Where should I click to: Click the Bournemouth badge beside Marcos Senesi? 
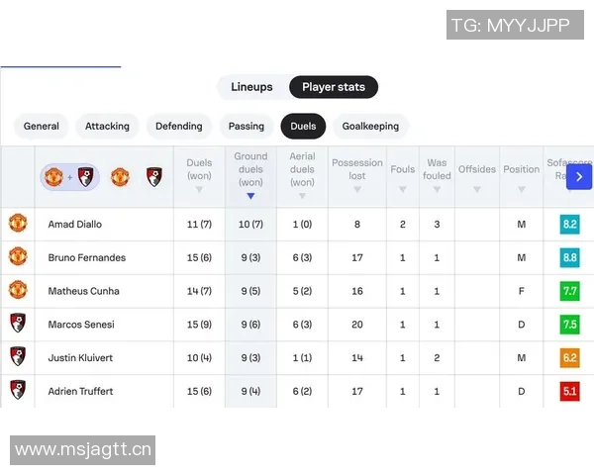pos(18,325)
